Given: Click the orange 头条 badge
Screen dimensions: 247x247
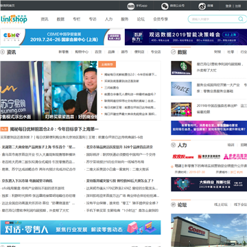Looking at the screenshot, I should (x=4, y=129).
